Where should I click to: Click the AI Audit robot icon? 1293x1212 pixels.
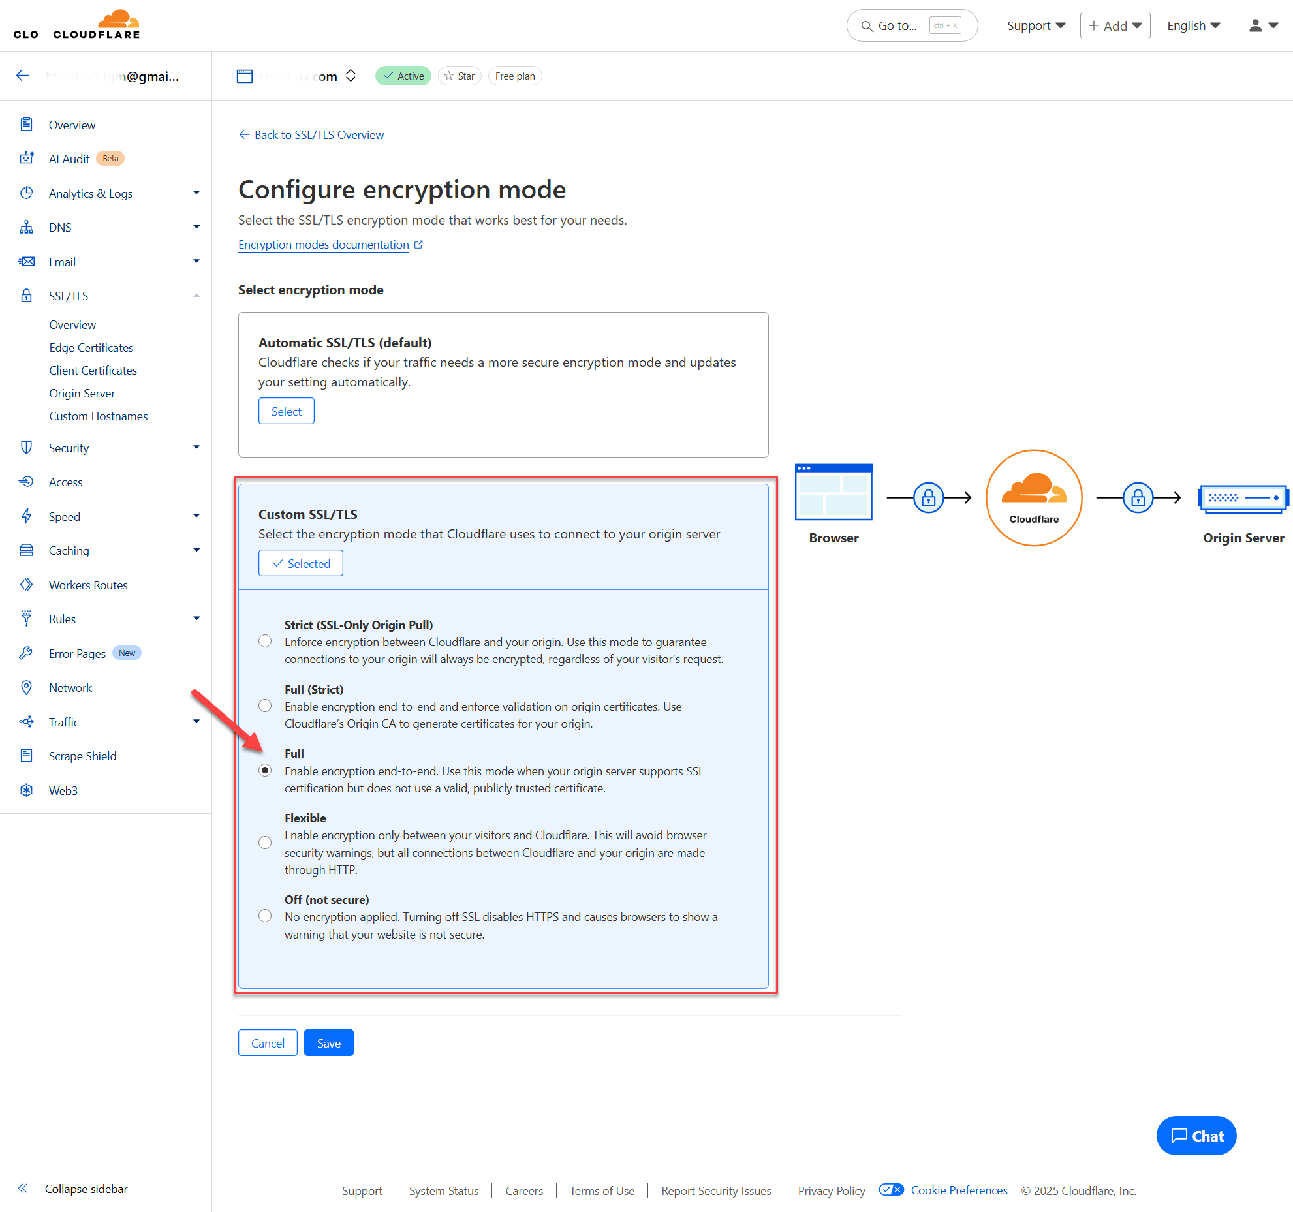pyautogui.click(x=26, y=158)
